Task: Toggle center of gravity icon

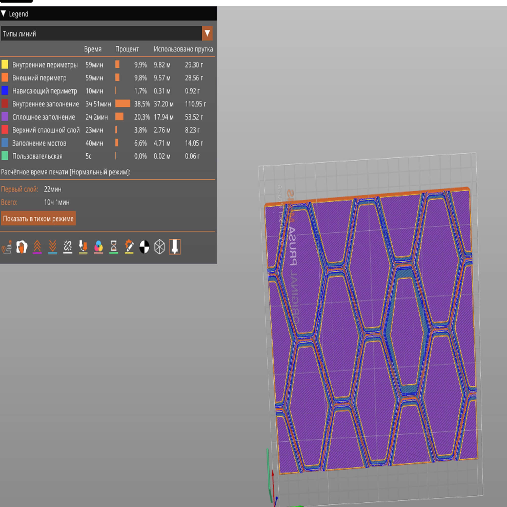Action: pos(144,247)
